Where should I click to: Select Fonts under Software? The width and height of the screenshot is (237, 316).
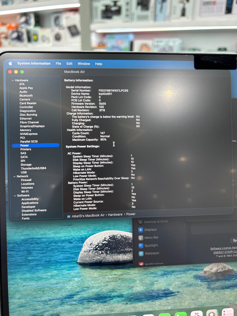(x=26, y=218)
